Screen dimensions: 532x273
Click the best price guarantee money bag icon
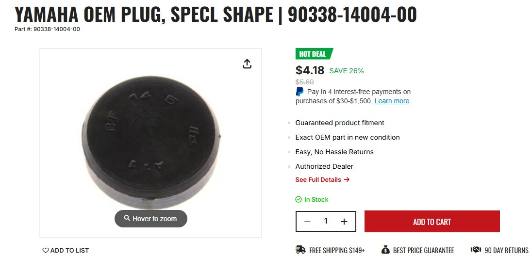(385, 250)
